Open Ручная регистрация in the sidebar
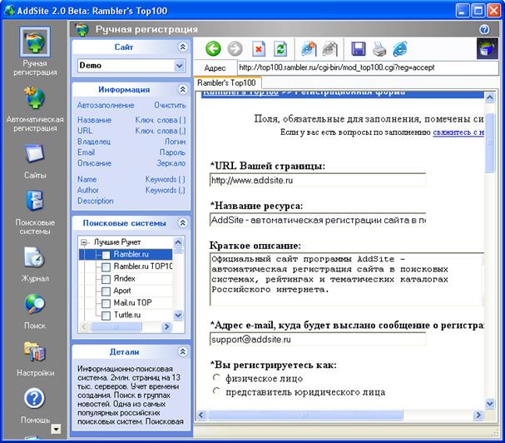 [x=35, y=51]
